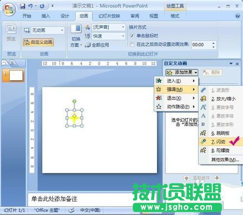Screen dimensions: 243x215
Task: Select the 动画 ribbon tab
Action: click(84, 16)
